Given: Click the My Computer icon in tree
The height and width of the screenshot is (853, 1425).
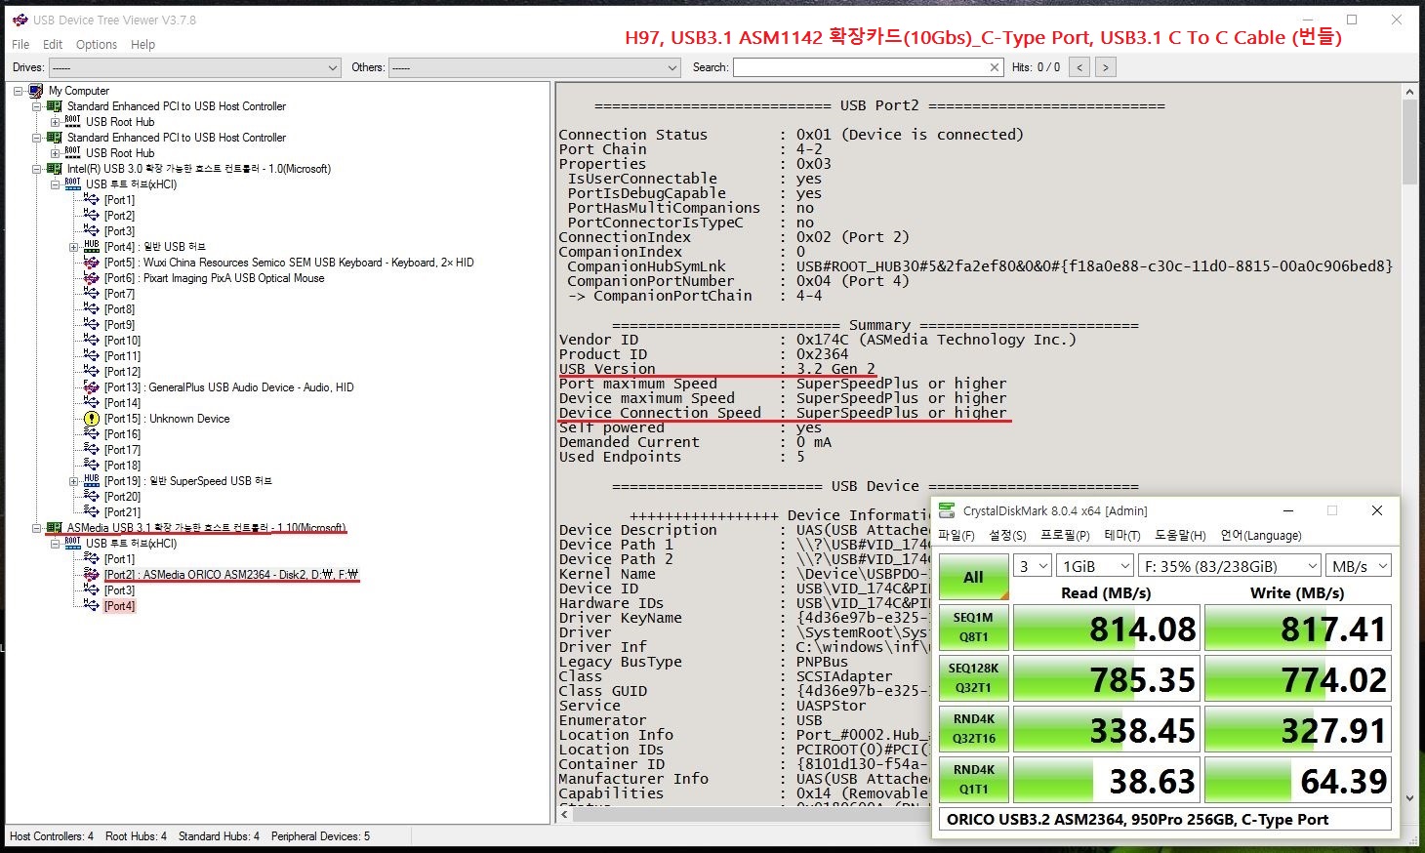Looking at the screenshot, I should pos(36,91).
